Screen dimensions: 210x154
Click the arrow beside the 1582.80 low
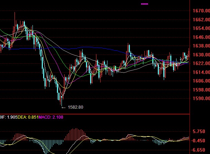[x=63, y=107]
